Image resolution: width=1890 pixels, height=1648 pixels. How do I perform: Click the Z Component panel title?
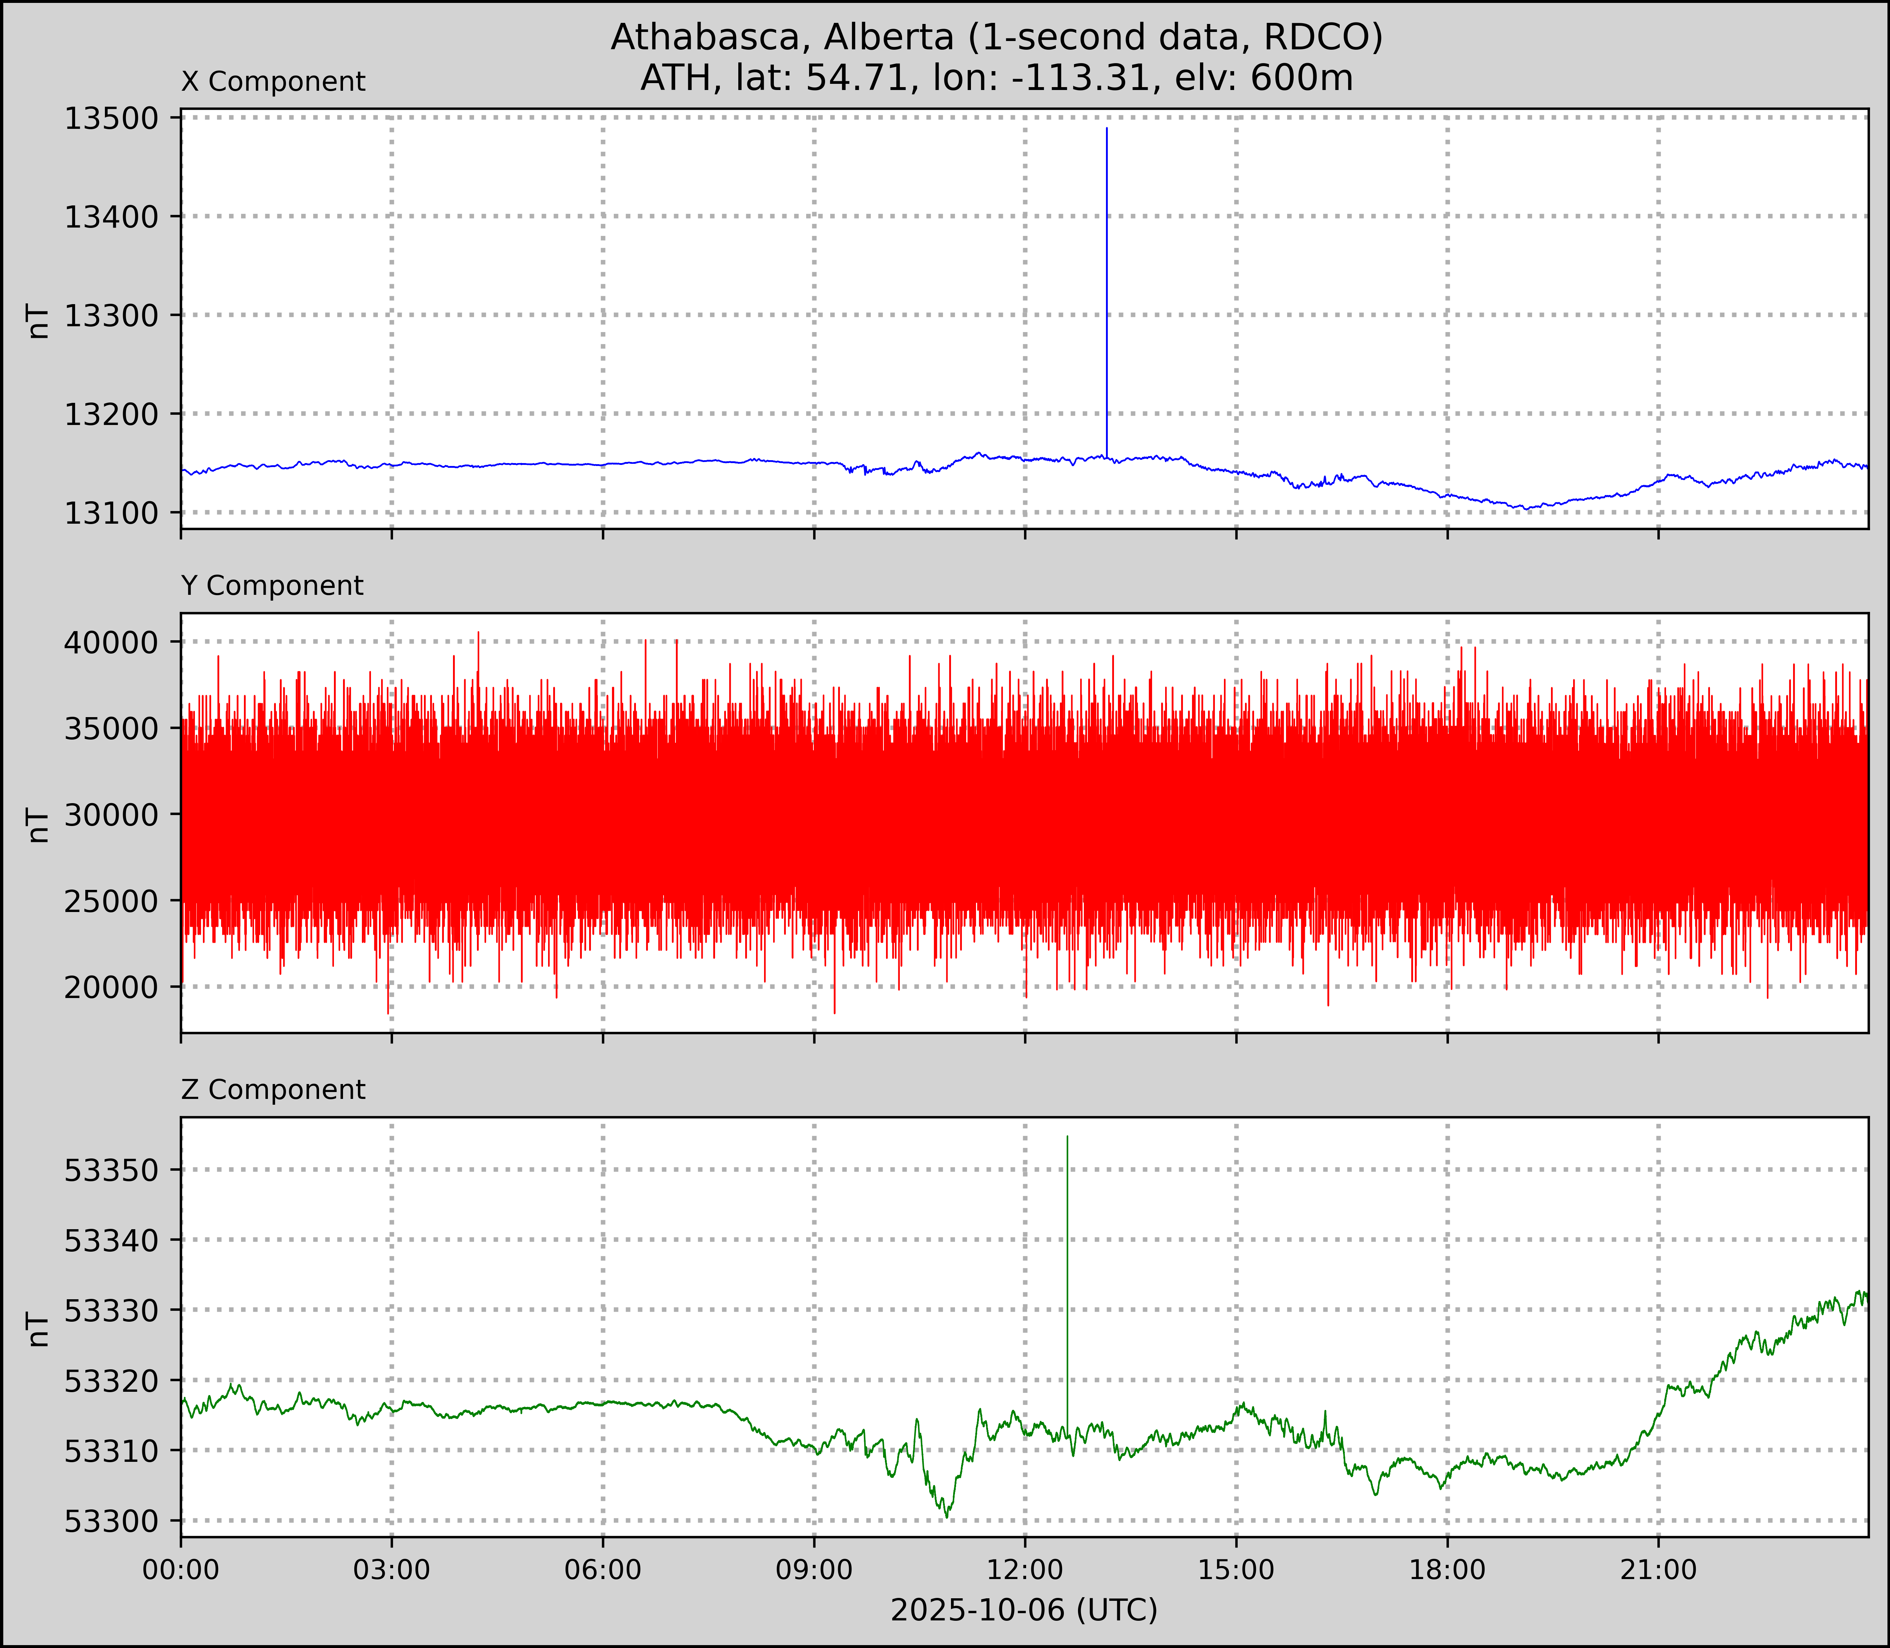[273, 1090]
